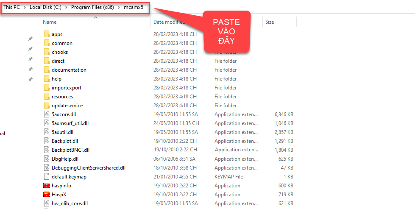Go to Local Disk (C:) in breadcrumb
This screenshot has height=209, width=415.
[x=45, y=7]
